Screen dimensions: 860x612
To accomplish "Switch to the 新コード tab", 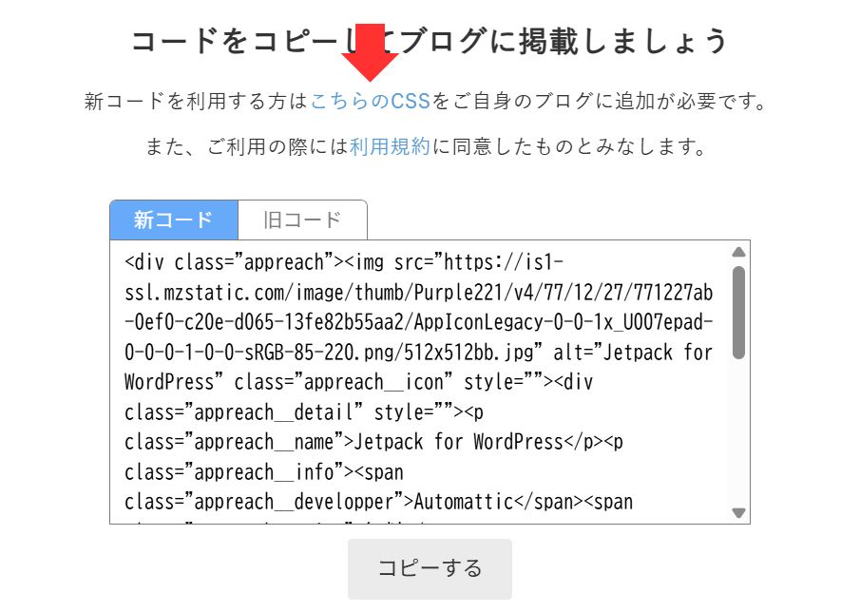I will 174,220.
